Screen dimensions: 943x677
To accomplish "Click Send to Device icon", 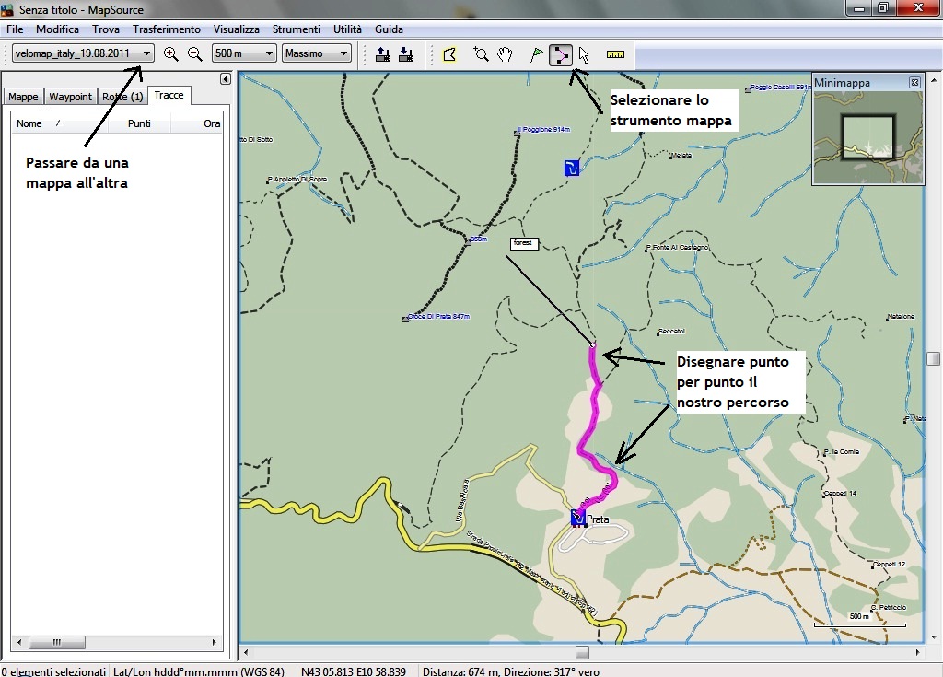I will (382, 54).
